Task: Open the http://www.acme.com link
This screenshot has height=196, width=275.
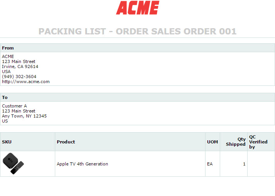Action: (x=26, y=82)
